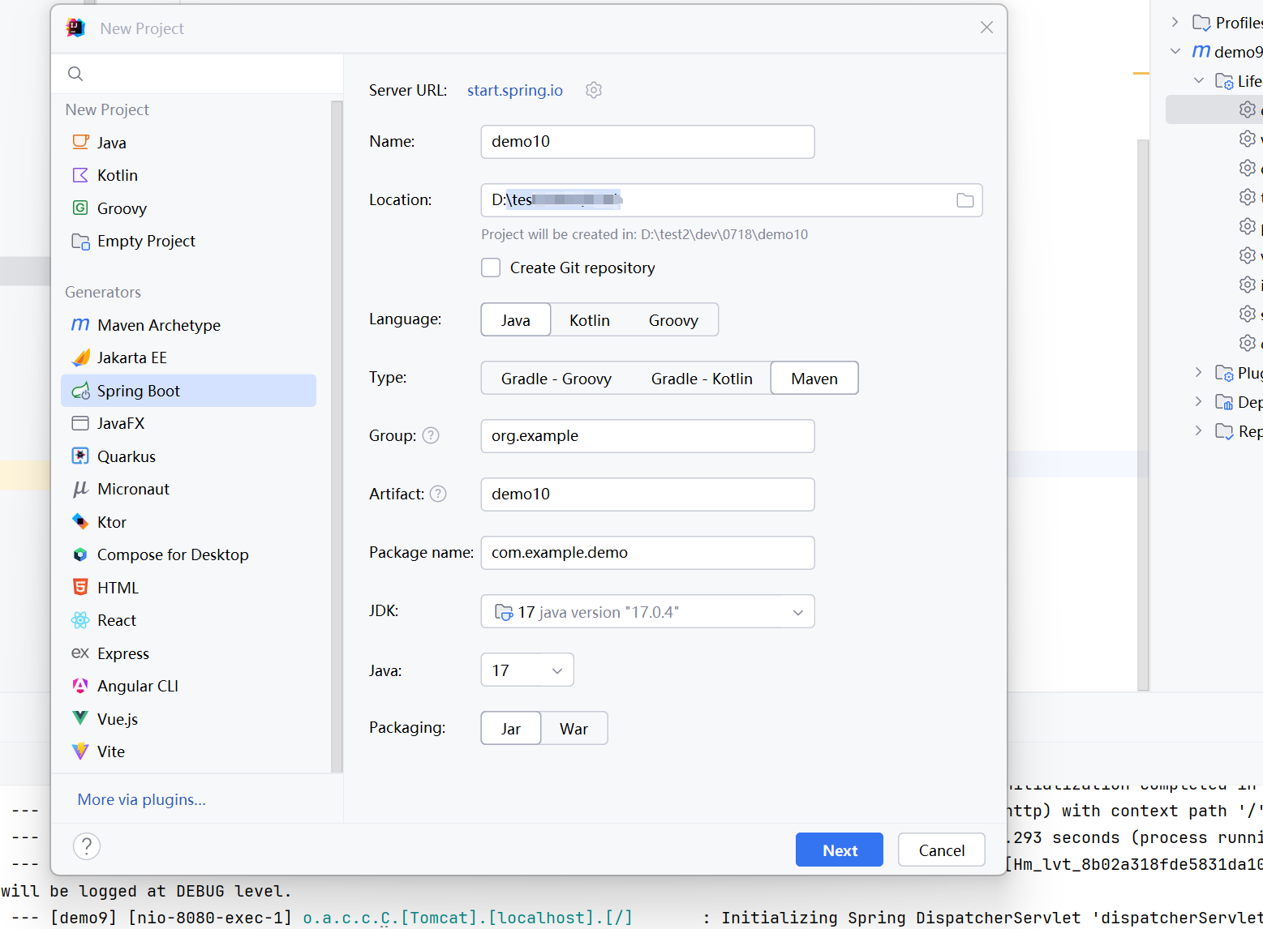Open start.spring.io server link
The image size is (1263, 929).
[515, 90]
